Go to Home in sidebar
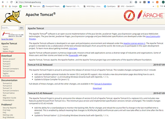165x119 pixels. pyautogui.click(x=5, y=47)
